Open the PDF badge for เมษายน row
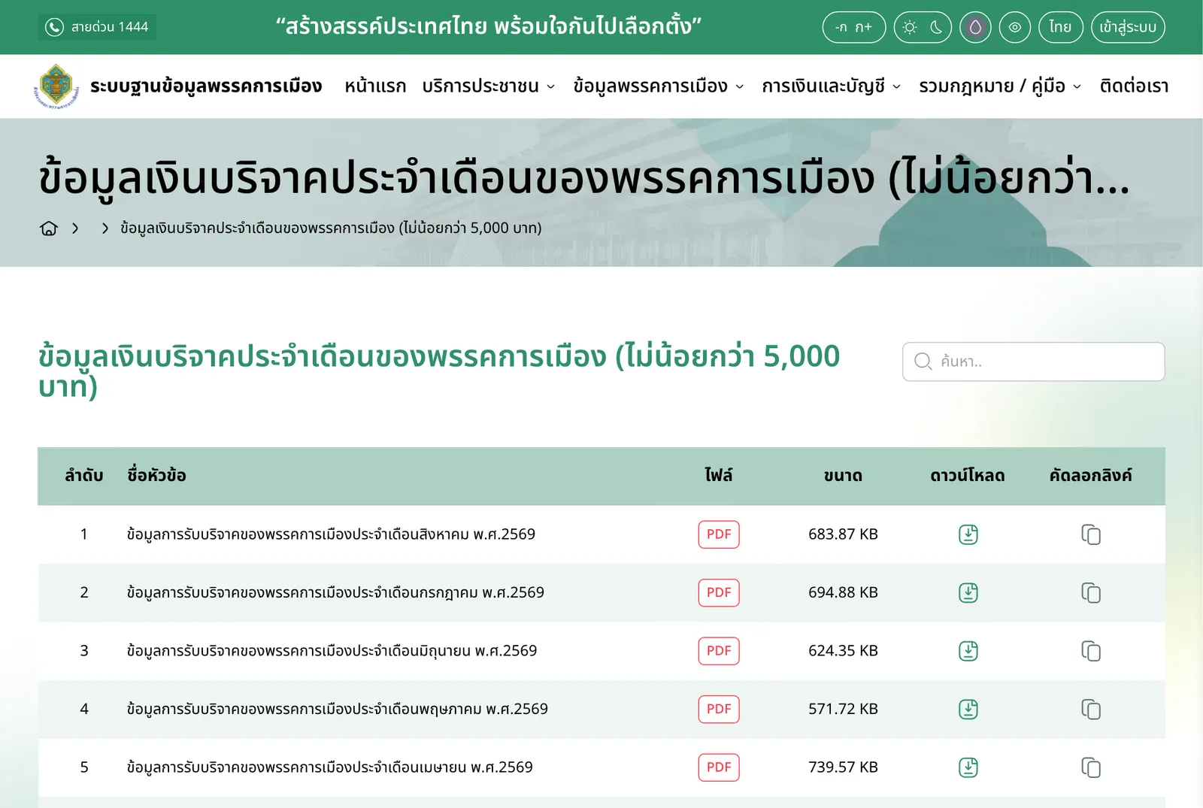This screenshot has width=1203, height=808. tap(719, 767)
